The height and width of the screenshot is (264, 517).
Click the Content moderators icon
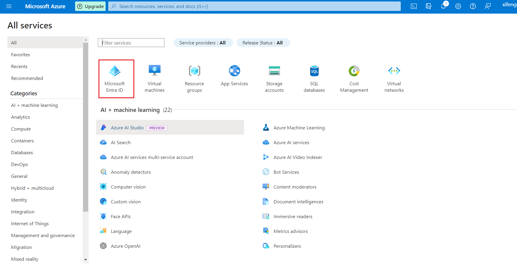[266, 187]
